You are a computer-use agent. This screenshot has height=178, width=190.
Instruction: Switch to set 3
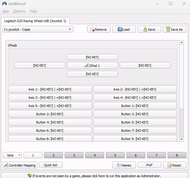[x=74, y=155]
